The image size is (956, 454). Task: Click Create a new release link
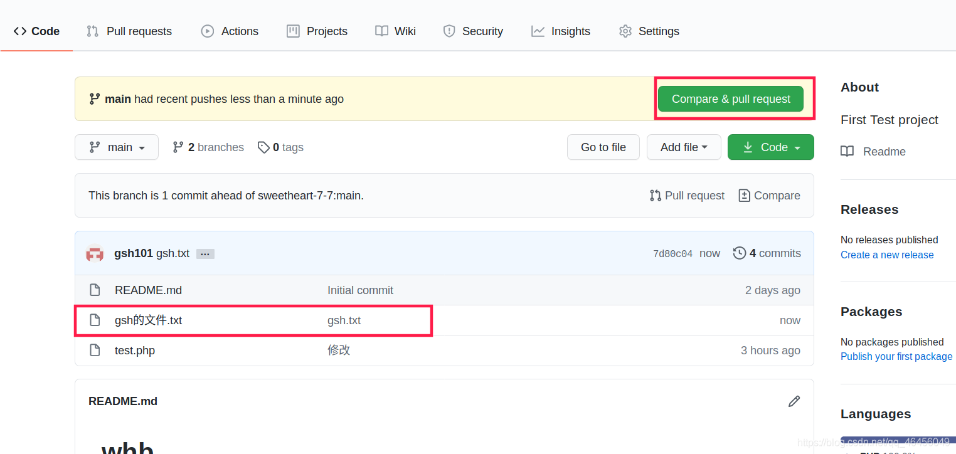887,255
